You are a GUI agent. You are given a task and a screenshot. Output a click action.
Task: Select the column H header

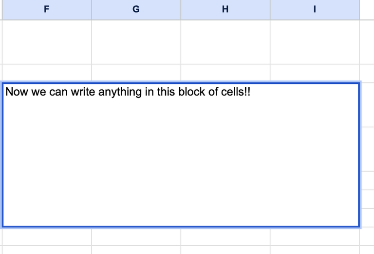pos(225,9)
